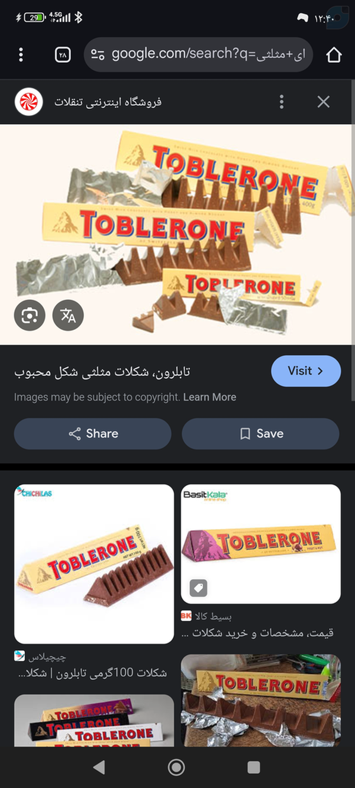Screen dimensions: 355x788
Task: Tap the google.com address bar
Action: tap(198, 55)
